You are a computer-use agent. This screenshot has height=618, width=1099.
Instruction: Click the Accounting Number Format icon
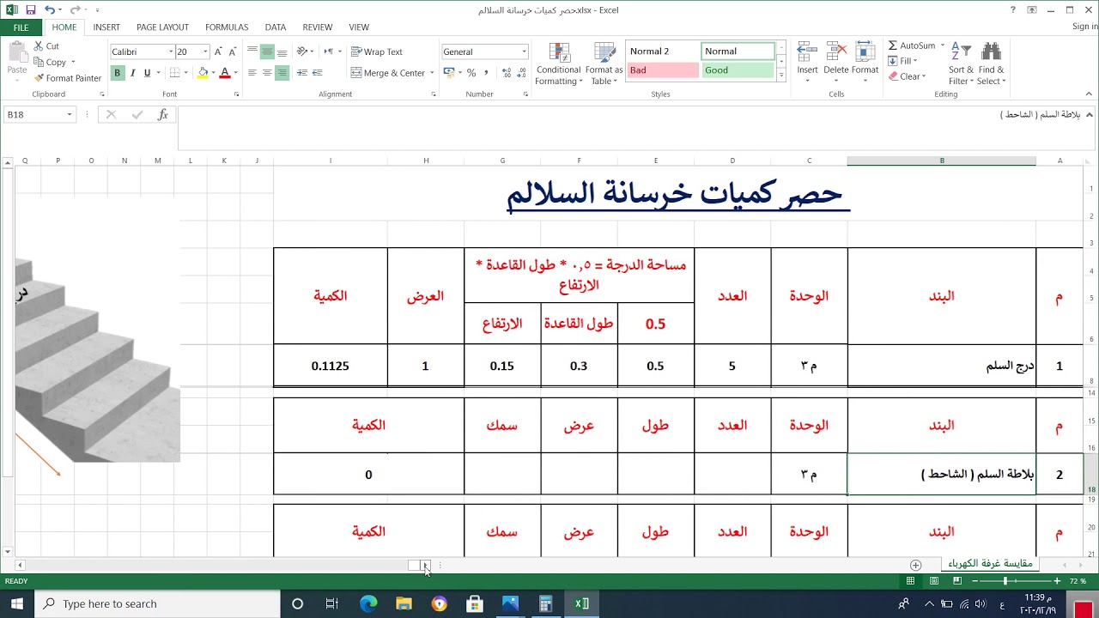[448, 73]
